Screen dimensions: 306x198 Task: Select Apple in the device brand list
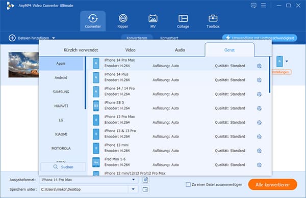[61, 64]
